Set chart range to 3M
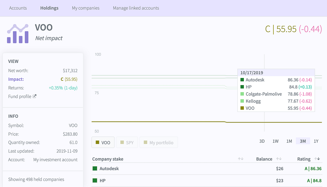The height and width of the screenshot is (187, 327). [x=303, y=141]
